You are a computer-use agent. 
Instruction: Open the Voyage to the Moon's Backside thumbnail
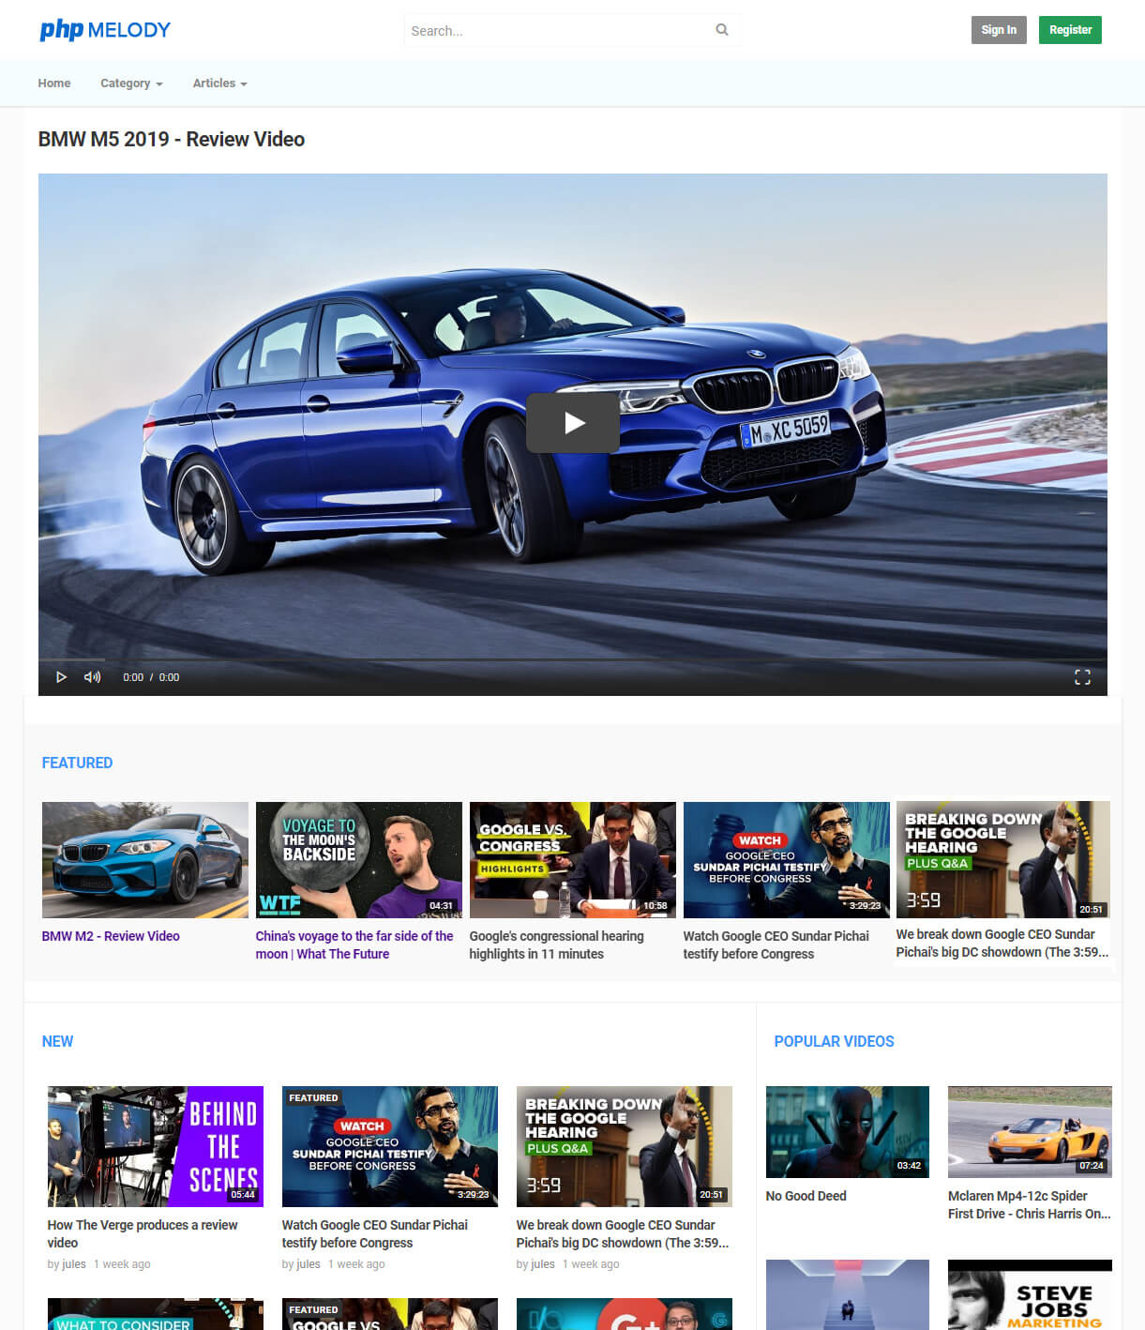(x=359, y=860)
